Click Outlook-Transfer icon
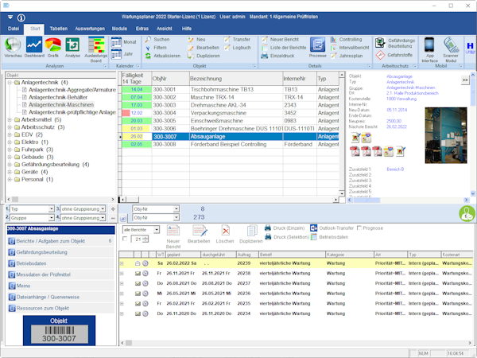Screen dimensions: 477x358 click(x=332, y=228)
